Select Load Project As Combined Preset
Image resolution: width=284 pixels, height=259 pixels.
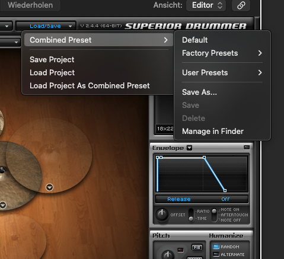(x=90, y=86)
